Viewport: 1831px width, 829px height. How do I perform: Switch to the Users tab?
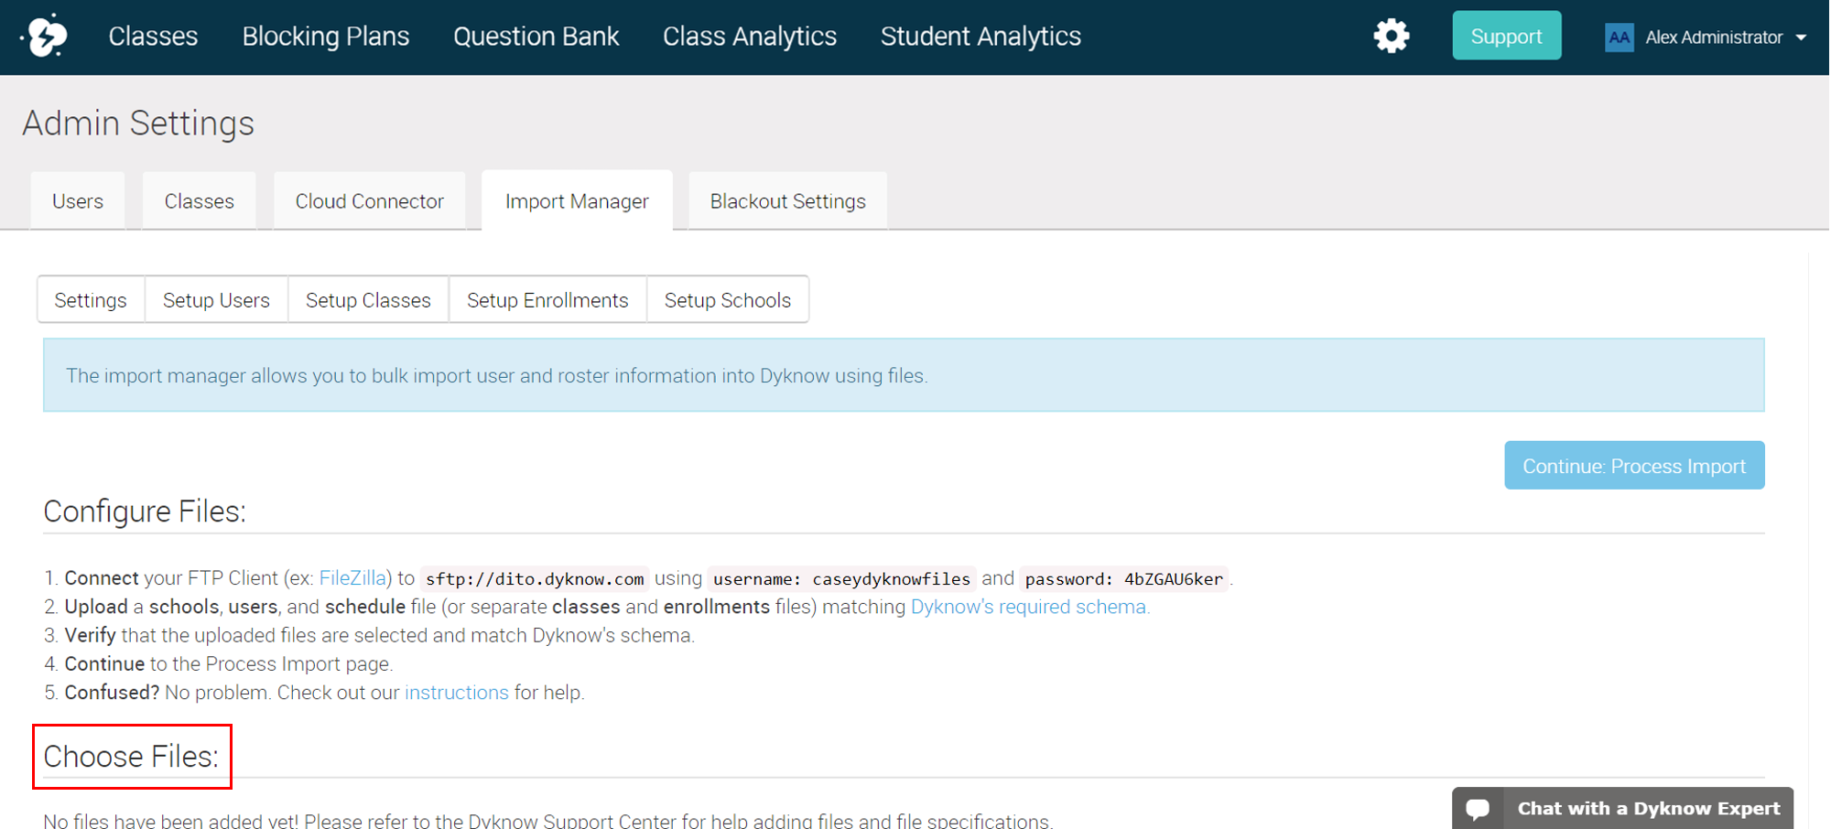[78, 200]
